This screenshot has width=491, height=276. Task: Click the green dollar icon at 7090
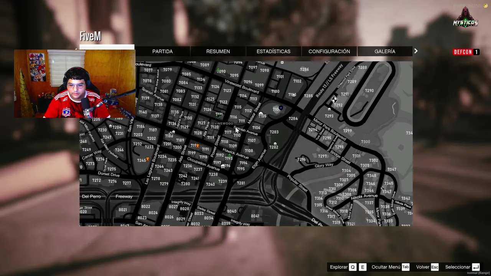218,70
